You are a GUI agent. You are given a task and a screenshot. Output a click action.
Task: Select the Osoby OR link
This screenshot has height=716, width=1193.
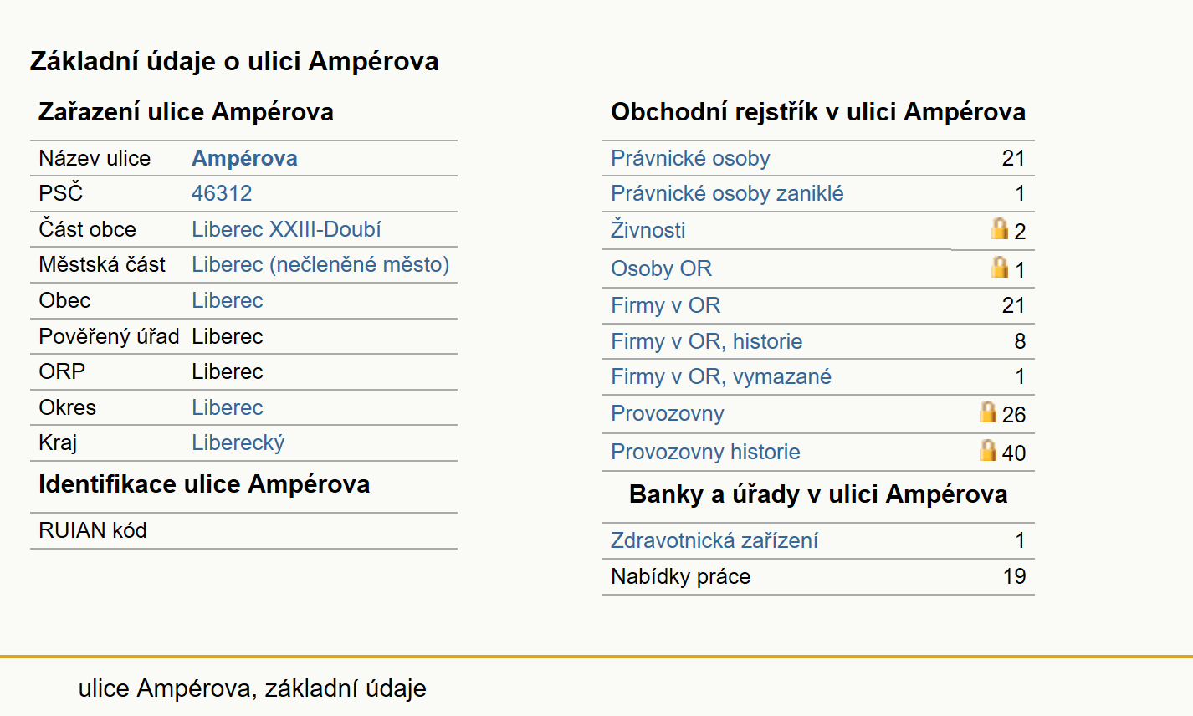(x=661, y=268)
